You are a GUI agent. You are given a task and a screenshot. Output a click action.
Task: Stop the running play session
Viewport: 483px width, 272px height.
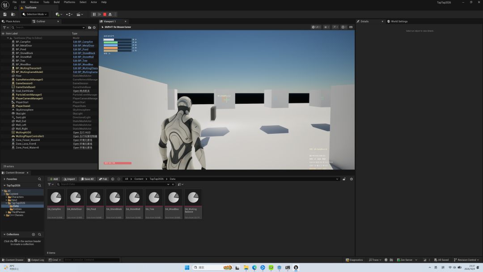pyautogui.click(x=105, y=14)
